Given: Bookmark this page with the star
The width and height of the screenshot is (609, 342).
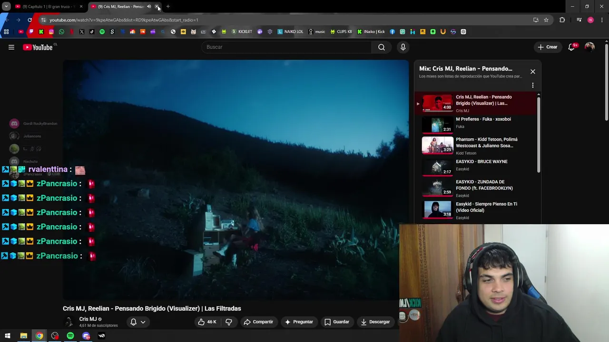Looking at the screenshot, I should [x=546, y=20].
